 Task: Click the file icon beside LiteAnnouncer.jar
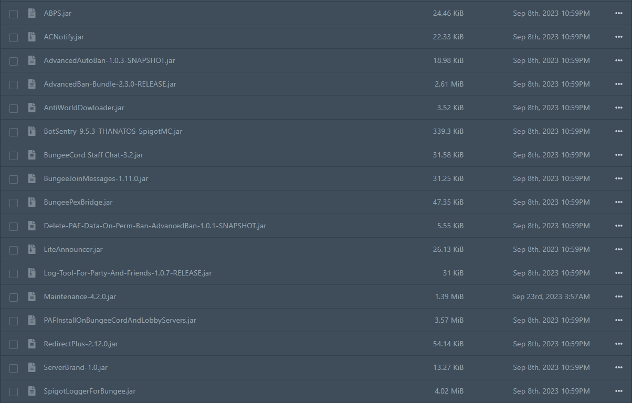(x=31, y=249)
